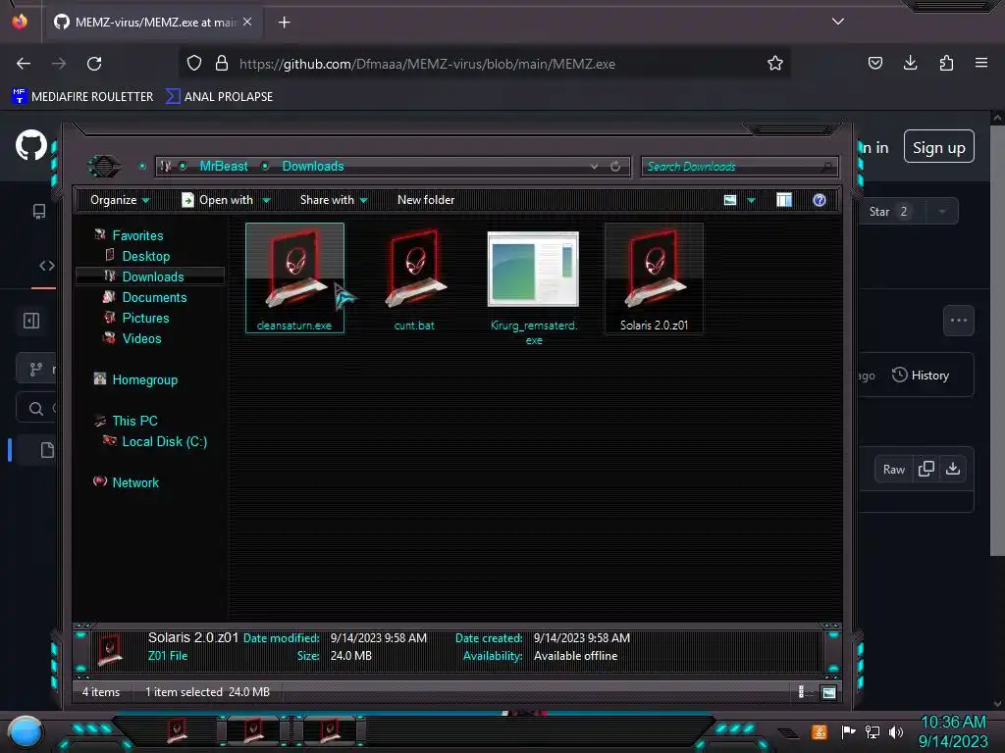Click the change view icon

[730, 200]
